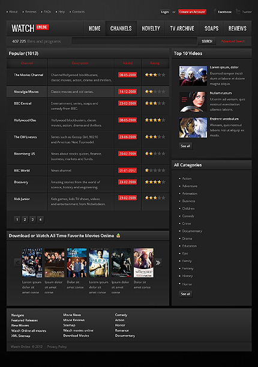
Task: Click Create an Account button
Action: pyautogui.click(x=192, y=11)
